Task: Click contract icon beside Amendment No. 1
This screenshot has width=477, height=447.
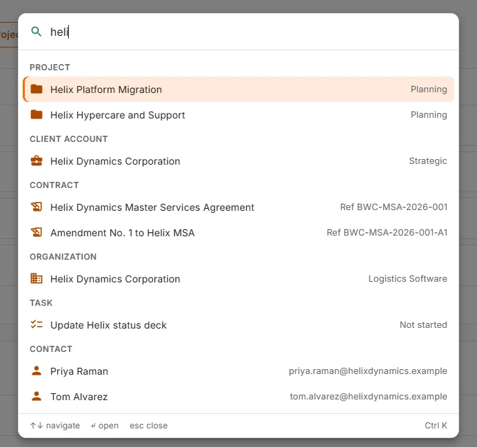Action: (x=37, y=233)
